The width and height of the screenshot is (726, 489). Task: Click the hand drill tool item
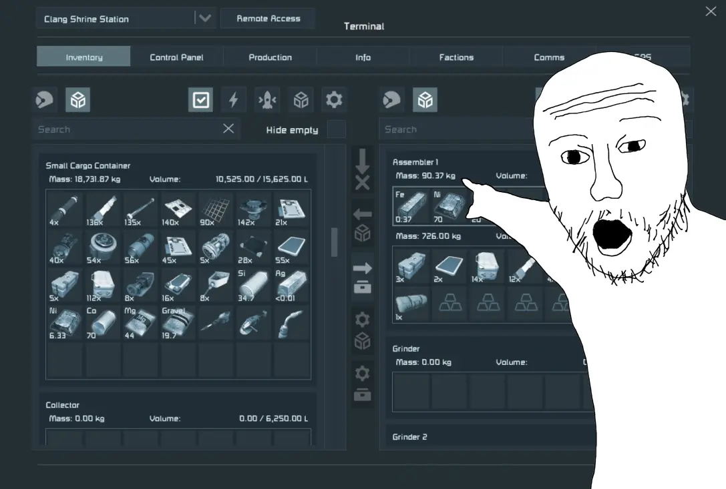(215, 322)
